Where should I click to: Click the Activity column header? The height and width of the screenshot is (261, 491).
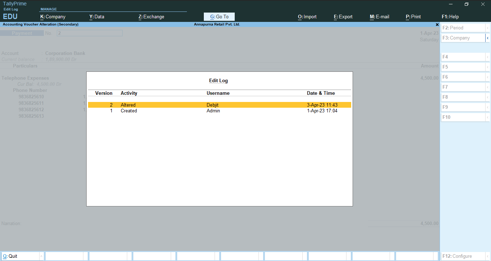129,93
